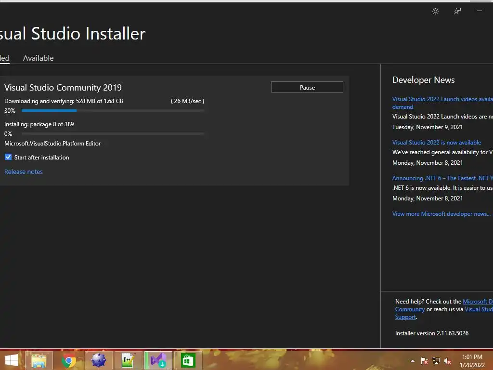Open the network status tray icon
This screenshot has height=370, width=493.
coord(436,361)
